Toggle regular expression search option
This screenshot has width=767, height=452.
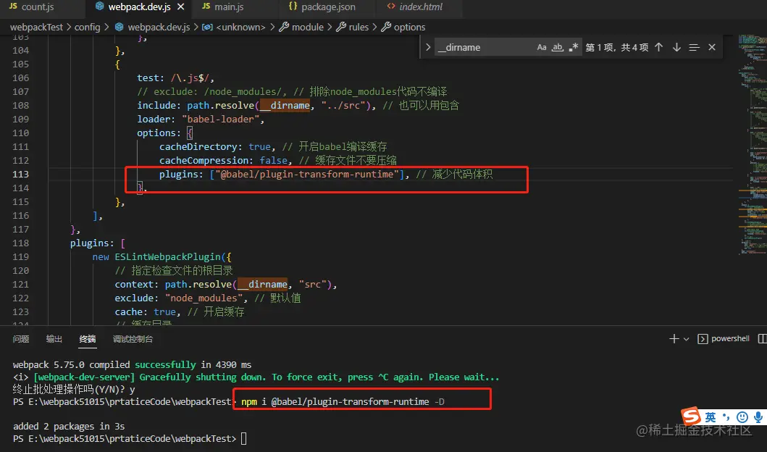click(x=574, y=48)
